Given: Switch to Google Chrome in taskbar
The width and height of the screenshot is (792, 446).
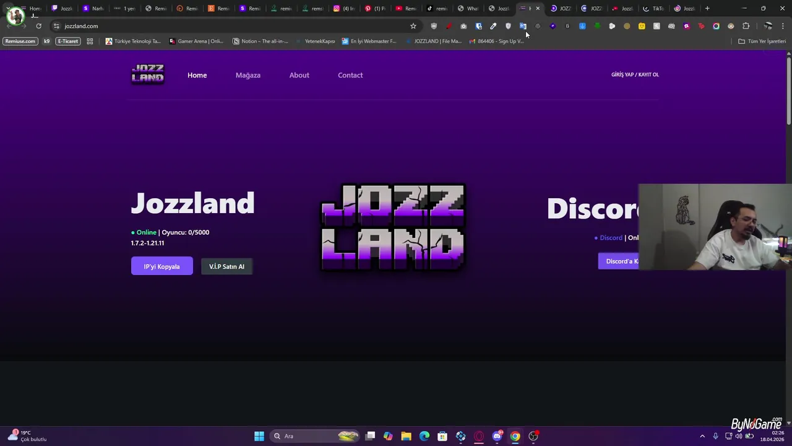Looking at the screenshot, I should point(515,436).
